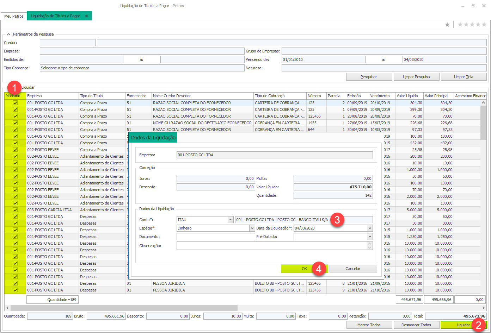The height and width of the screenshot is (333, 491).
Task: Click the Limpar Pesquisa button
Action: [x=417, y=77]
